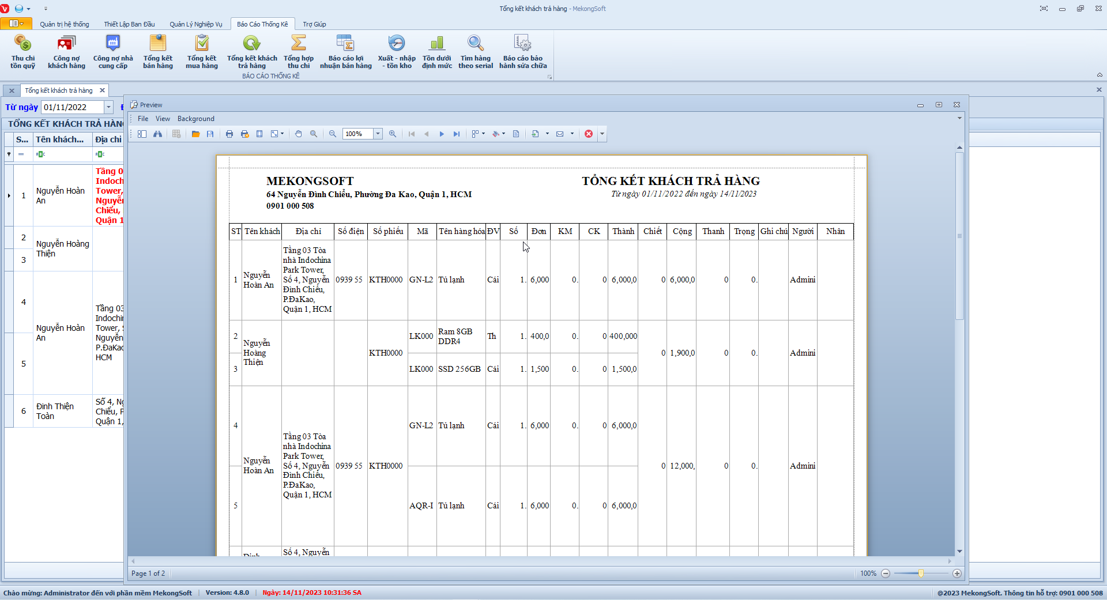Open the Từ ngày date dropdown
This screenshot has width=1107, height=600.
click(x=108, y=107)
